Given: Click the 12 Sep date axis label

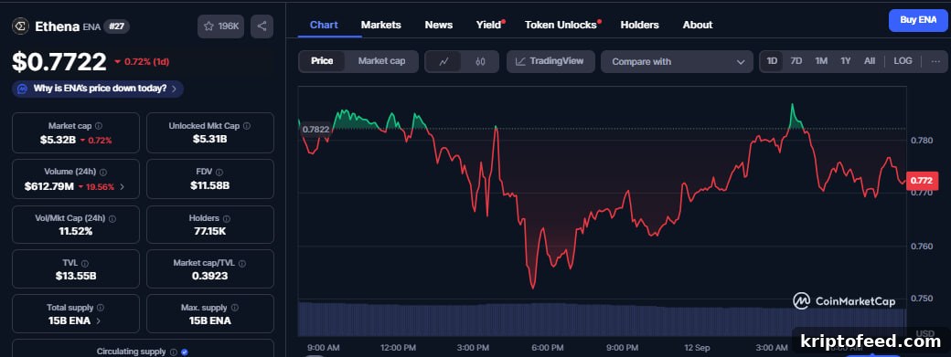Looking at the screenshot, I should pyautogui.click(x=698, y=348).
